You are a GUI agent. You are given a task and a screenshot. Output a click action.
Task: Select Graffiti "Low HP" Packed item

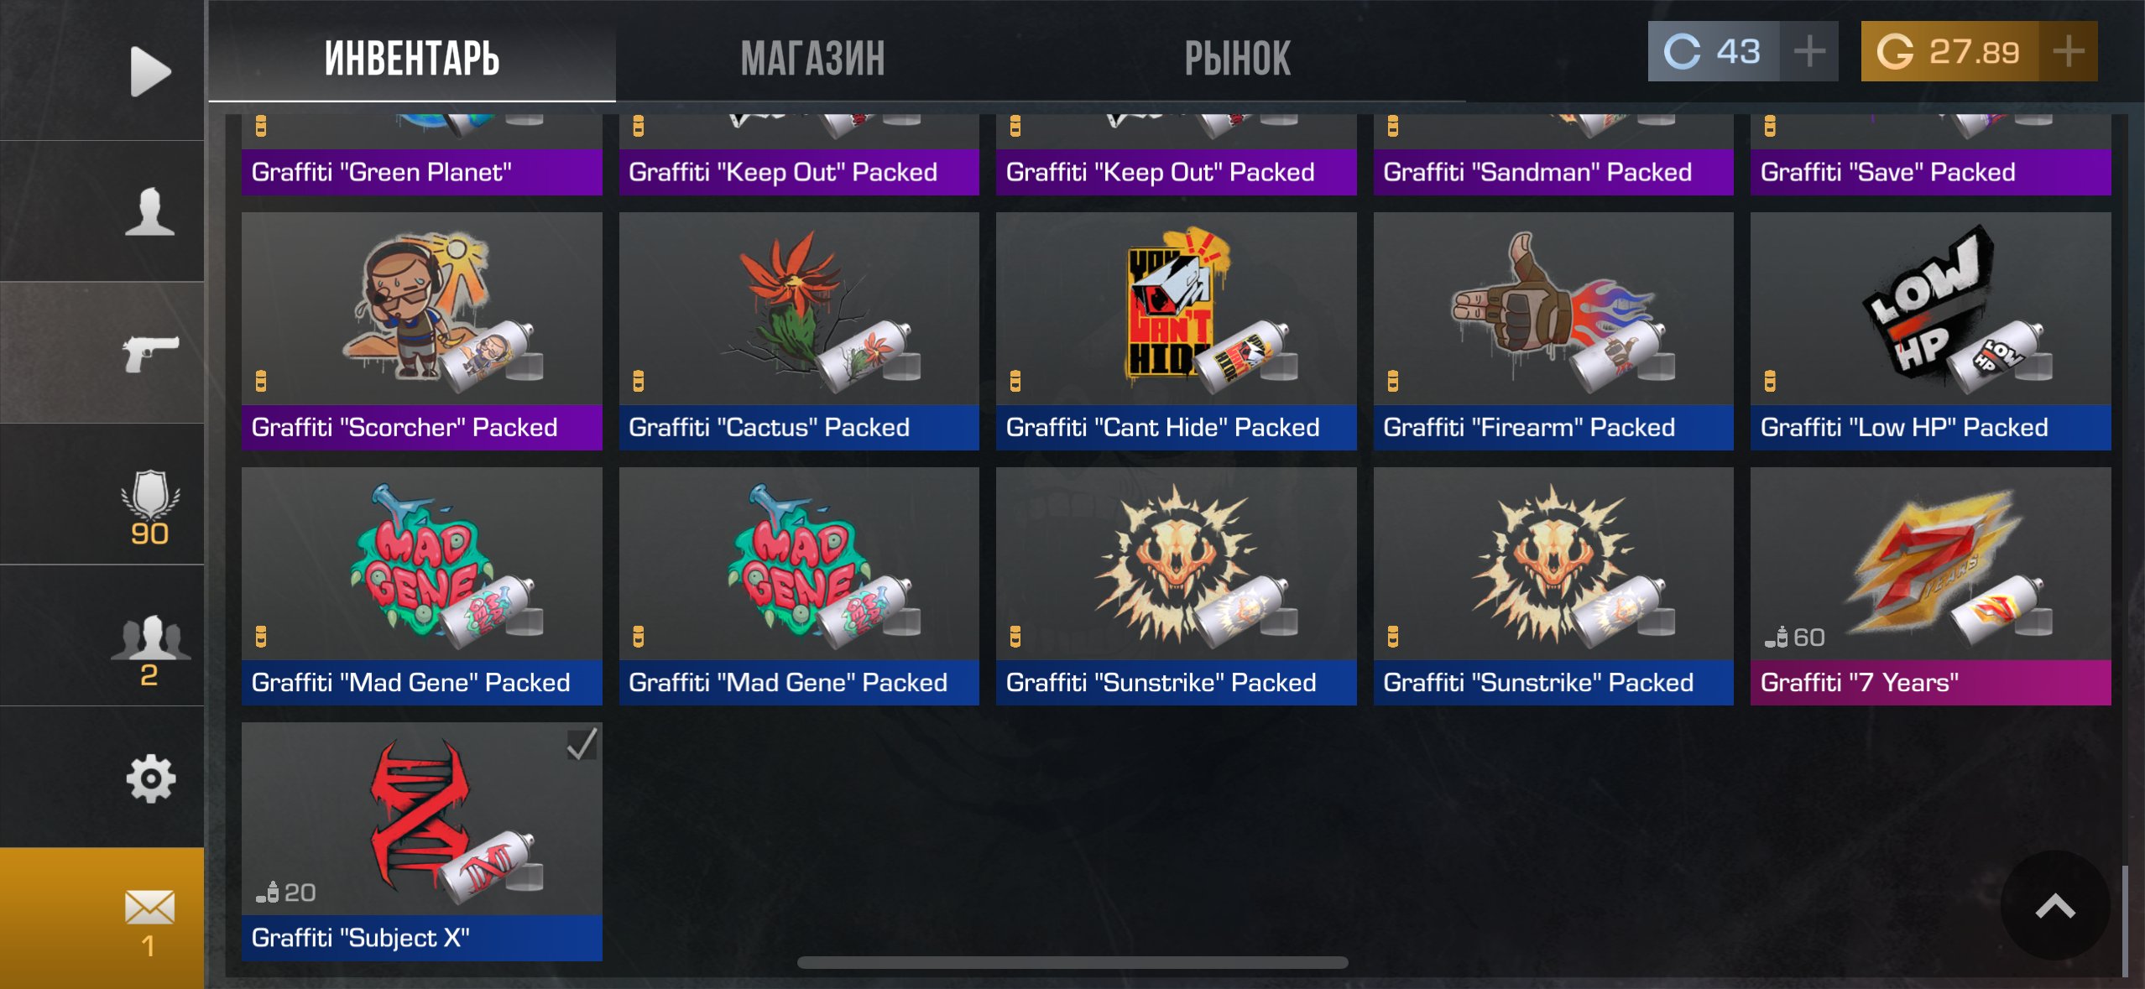coord(1930,331)
